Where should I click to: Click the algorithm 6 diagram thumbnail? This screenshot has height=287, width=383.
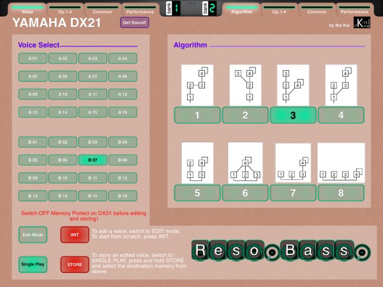(245, 163)
